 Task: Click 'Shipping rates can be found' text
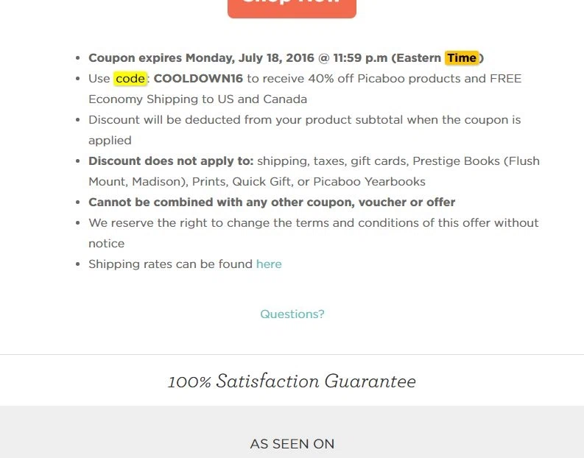[171, 264]
